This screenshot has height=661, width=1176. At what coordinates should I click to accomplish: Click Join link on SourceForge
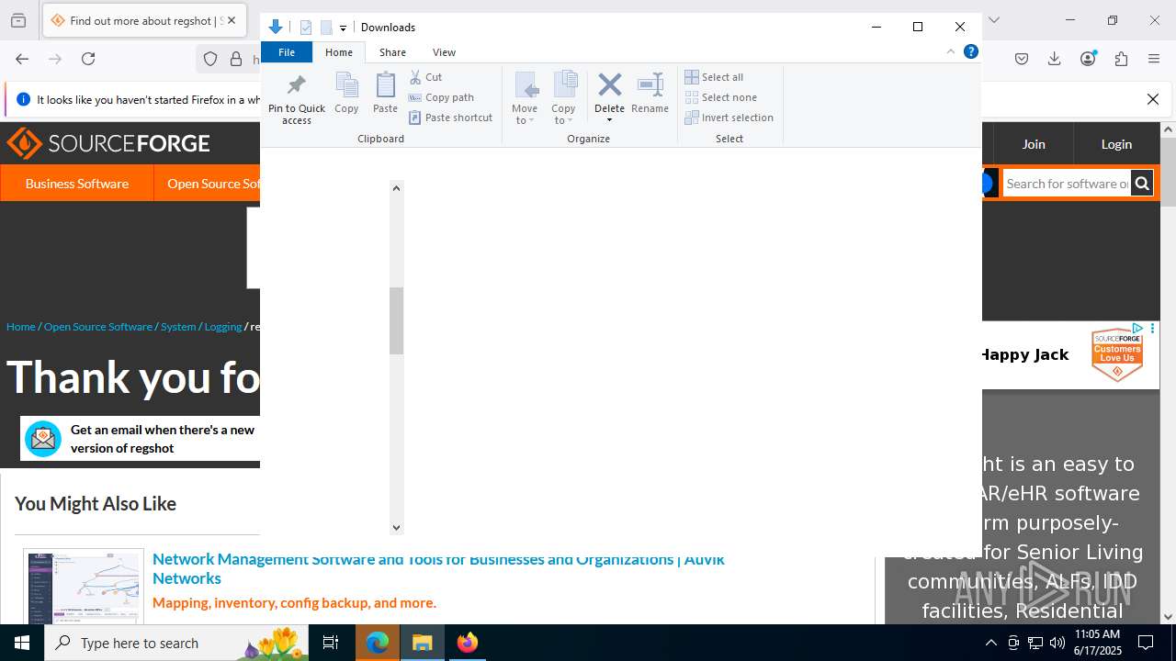click(1034, 143)
